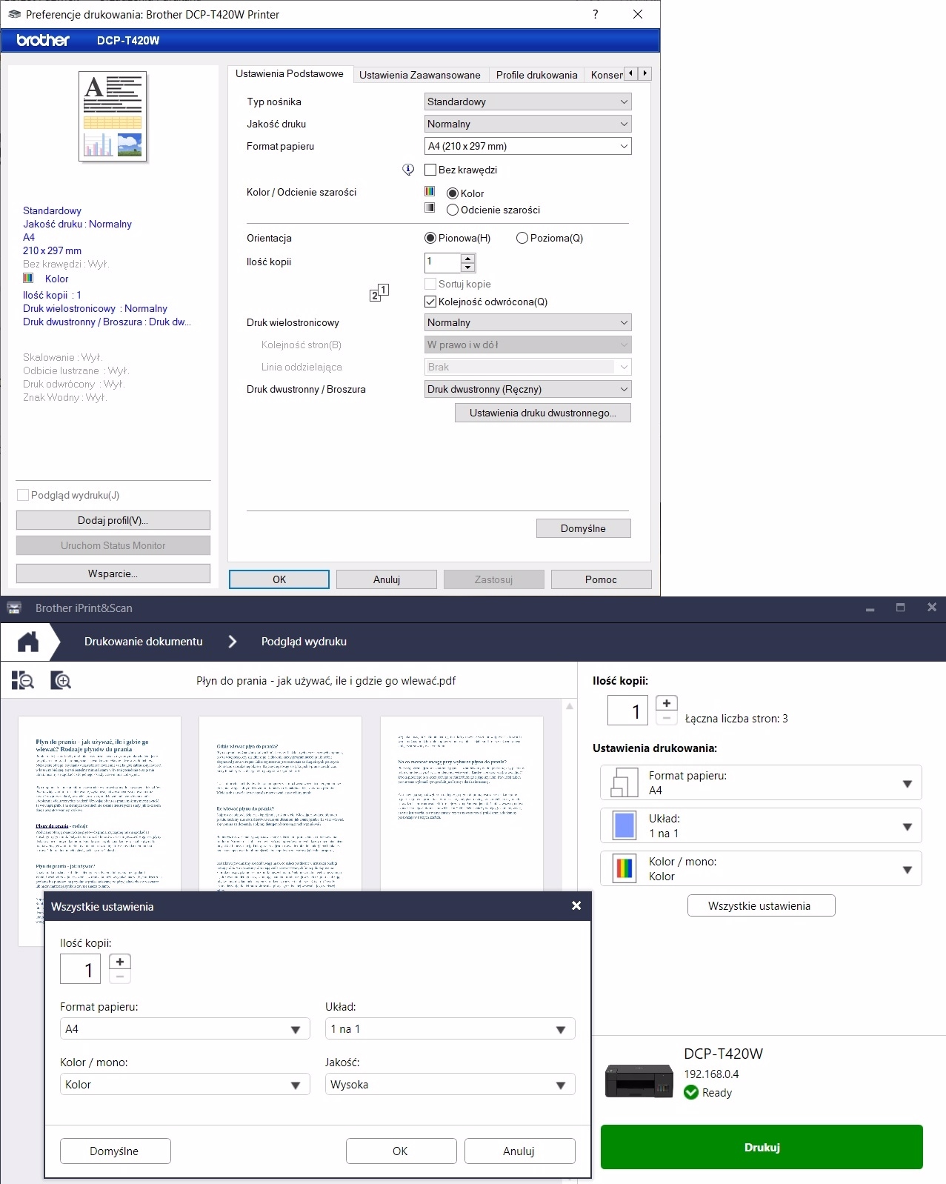Image resolution: width=946 pixels, height=1184 pixels.
Task: Click the zoom in preview icon
Action: click(x=61, y=680)
